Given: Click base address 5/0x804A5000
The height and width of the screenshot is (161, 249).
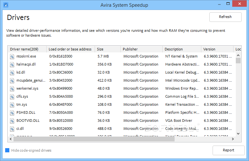Looking at the screenshot, I should [x=61, y=96].
